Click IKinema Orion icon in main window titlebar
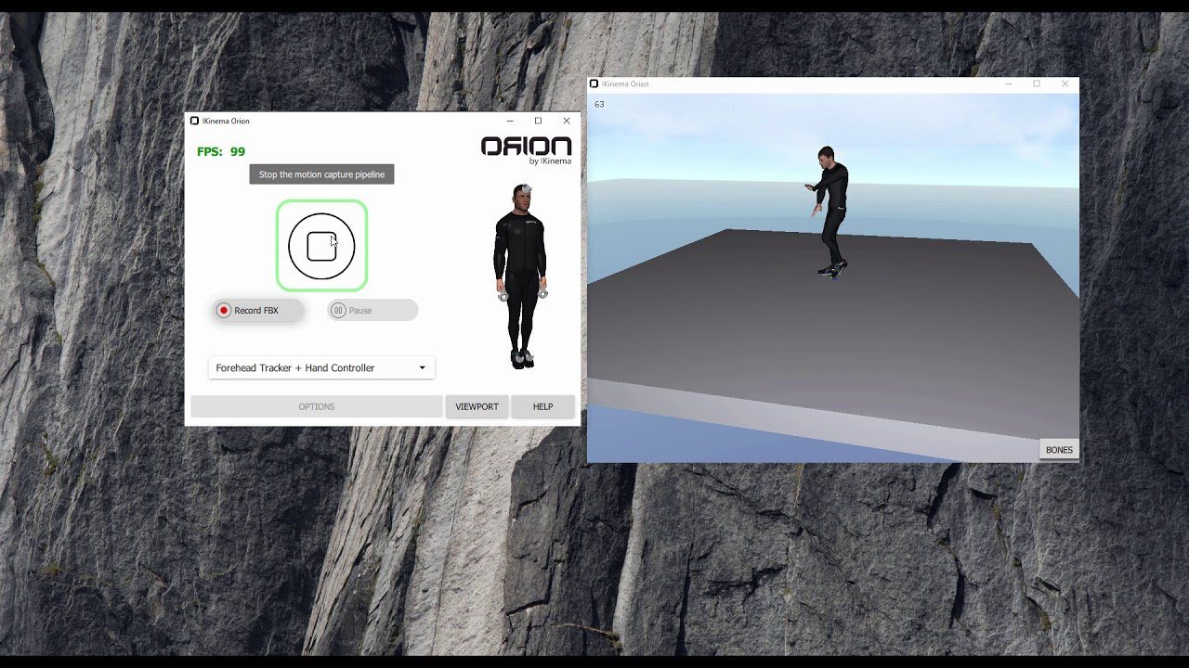The height and width of the screenshot is (668, 1189). [196, 121]
